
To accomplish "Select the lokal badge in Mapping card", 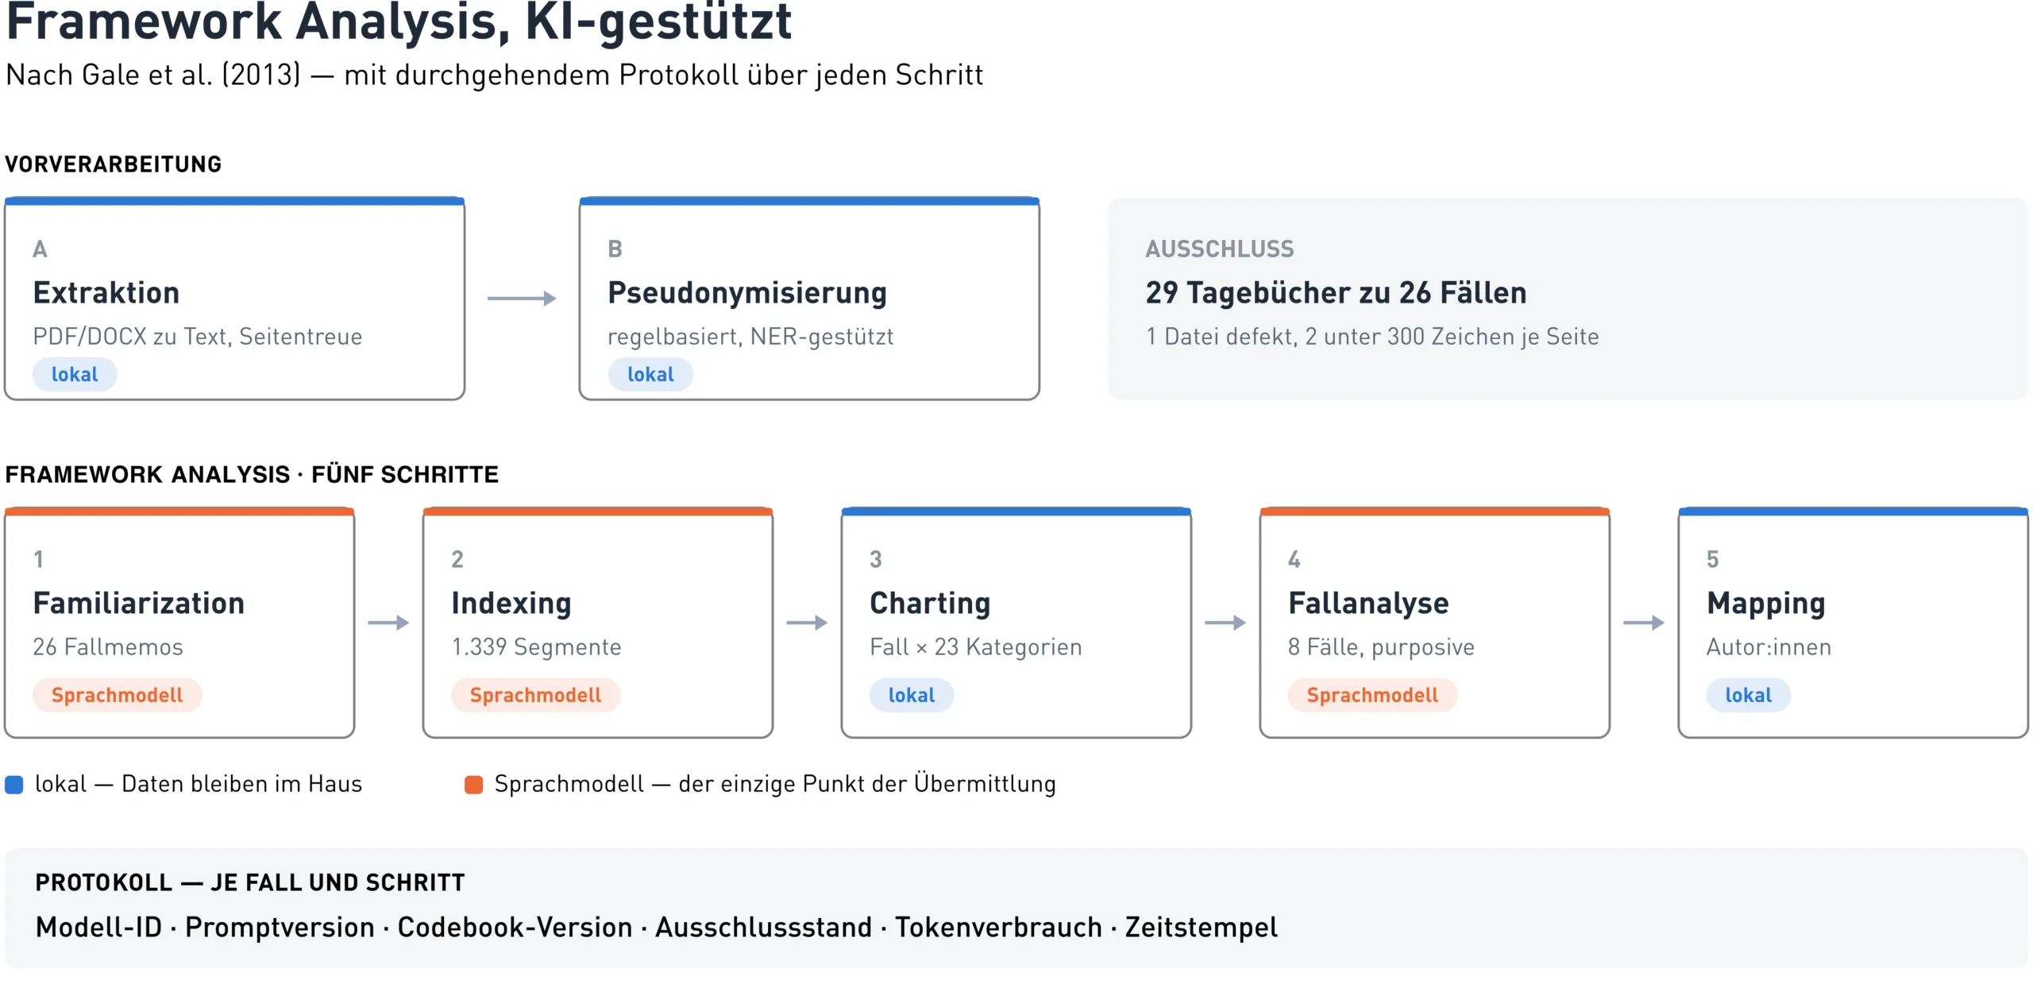I will click(x=1748, y=695).
